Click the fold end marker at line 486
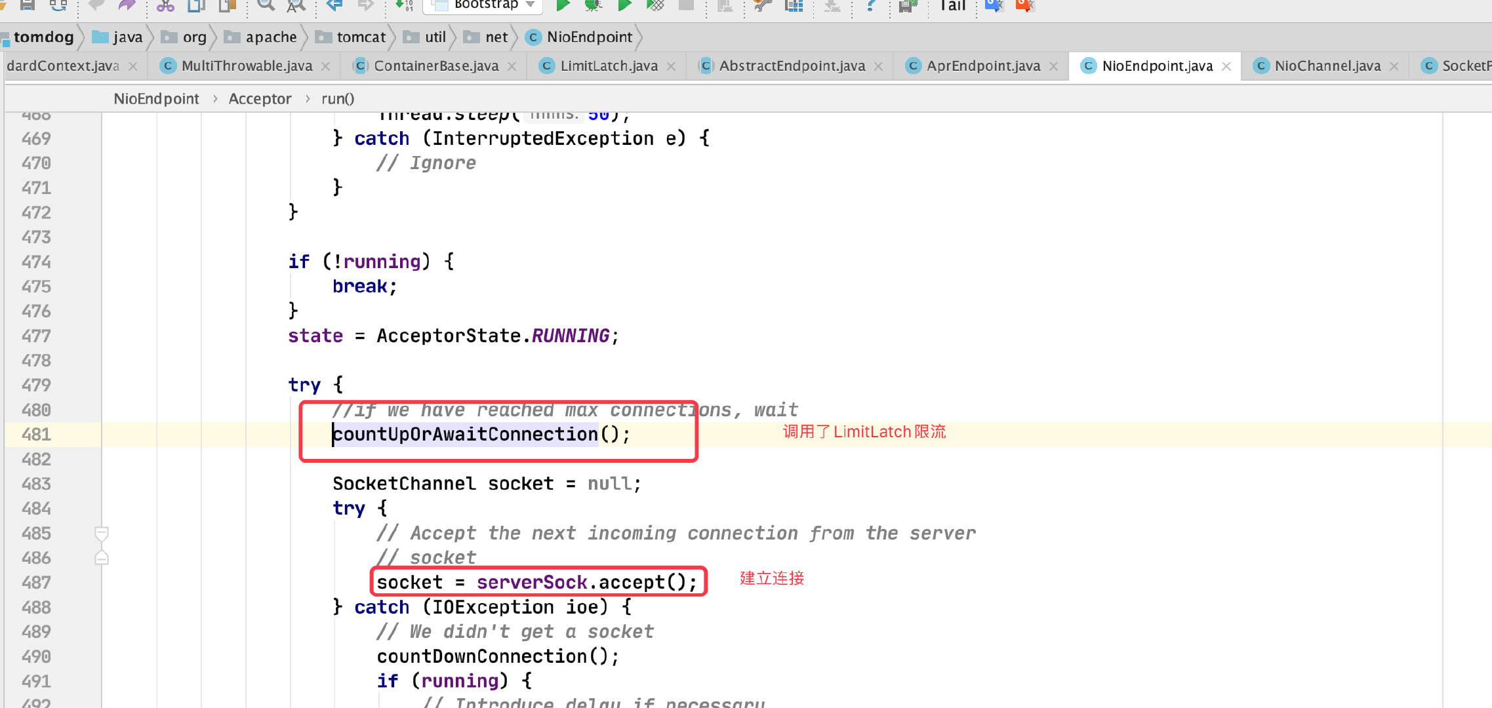The width and height of the screenshot is (1492, 708). [x=102, y=558]
